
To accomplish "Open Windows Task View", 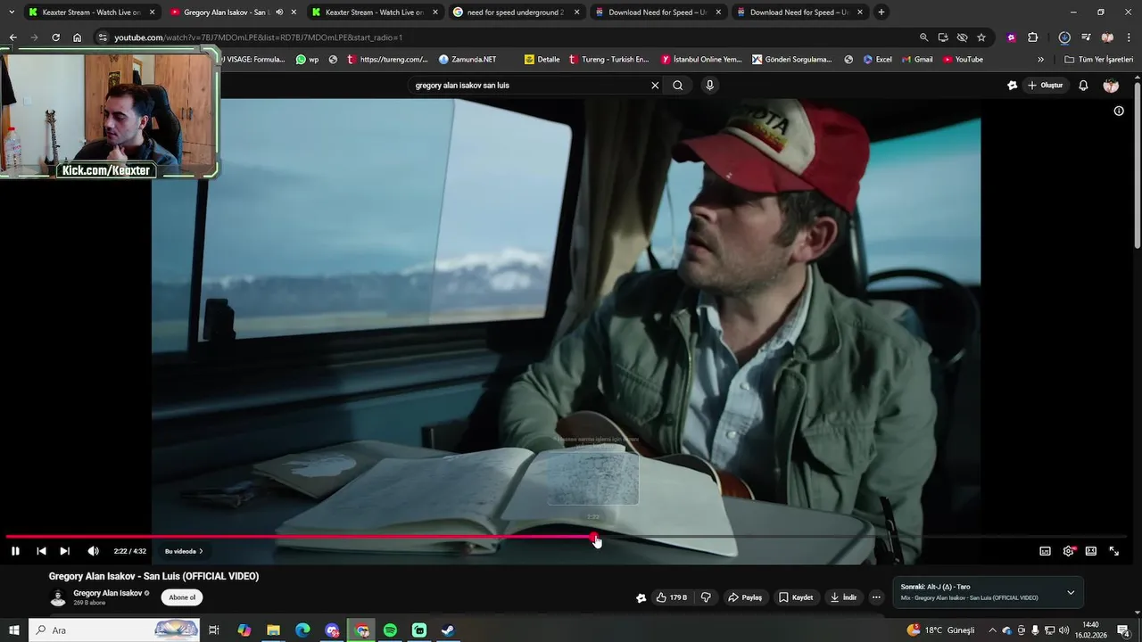I will [214, 630].
